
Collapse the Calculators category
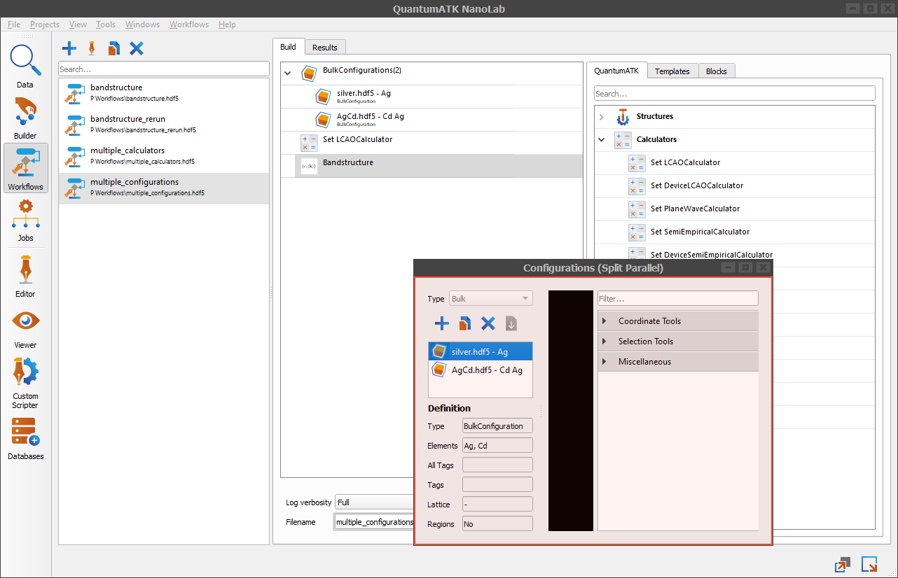click(602, 140)
